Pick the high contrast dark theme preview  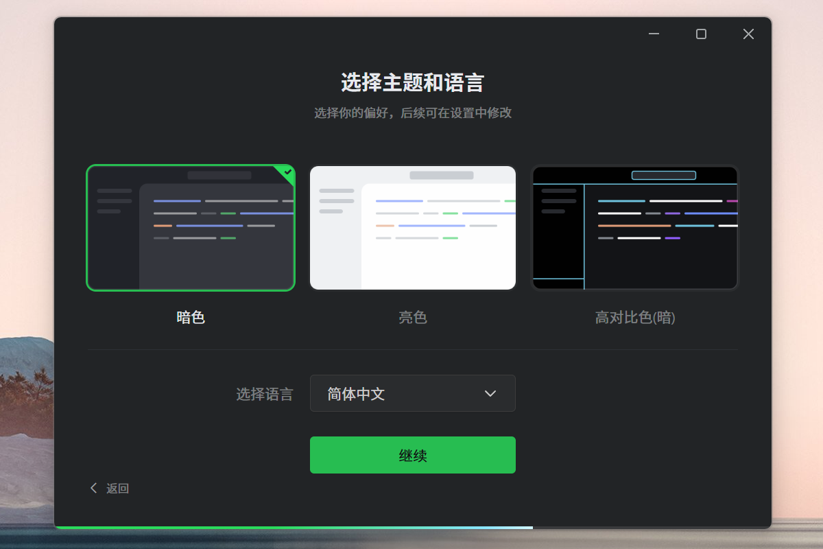coord(635,228)
